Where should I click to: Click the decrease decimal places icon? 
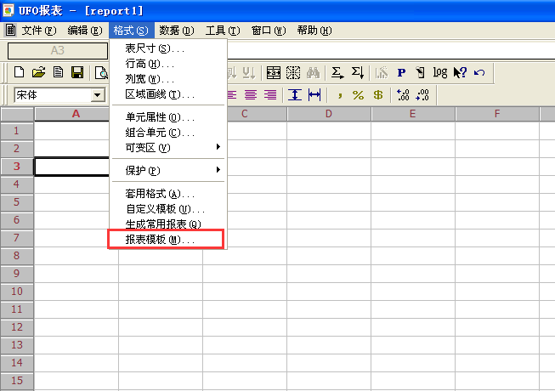point(422,95)
